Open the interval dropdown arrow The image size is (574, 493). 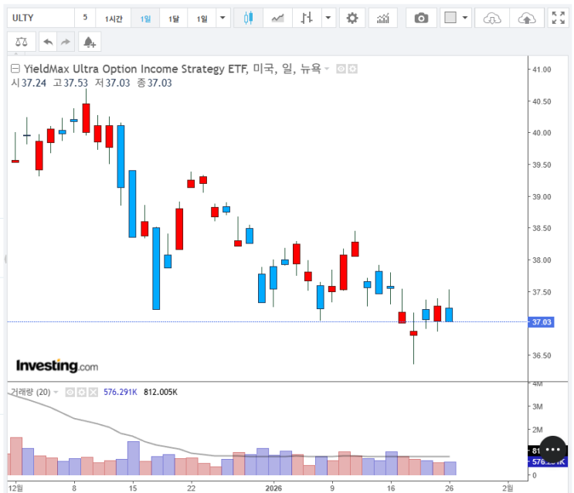pos(222,18)
